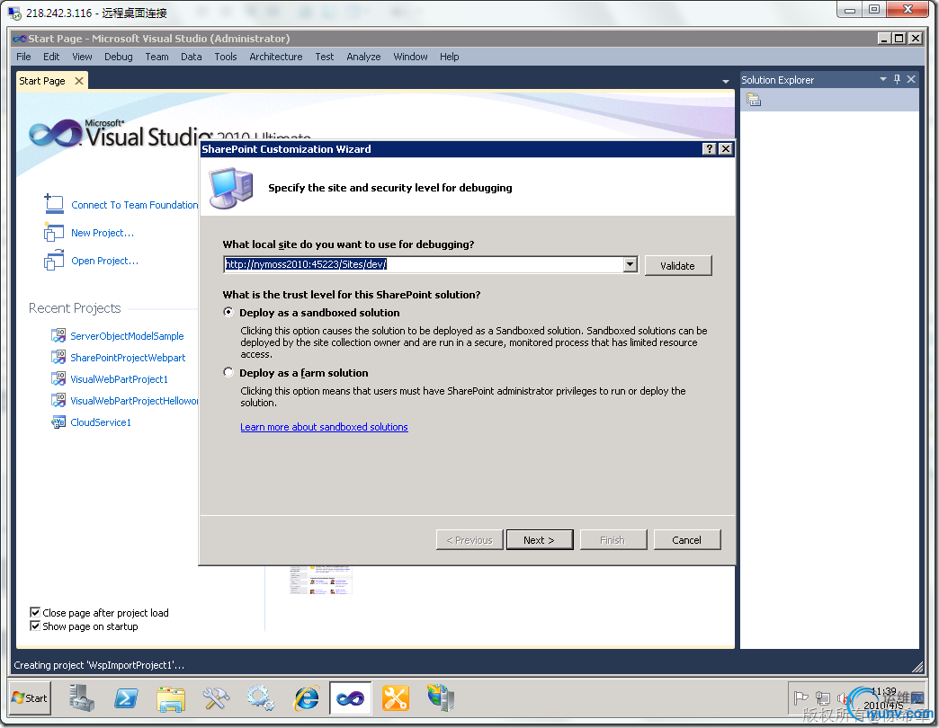Launch Internet Explorer from the taskbar

[306, 698]
